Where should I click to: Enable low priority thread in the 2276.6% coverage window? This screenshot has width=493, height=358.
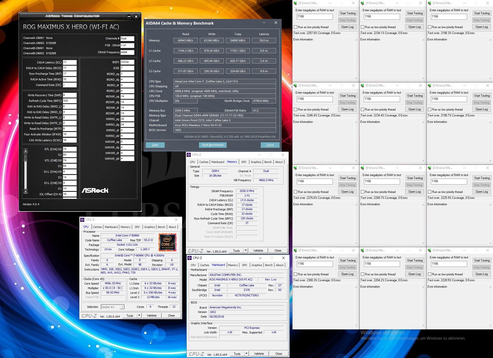[296, 192]
